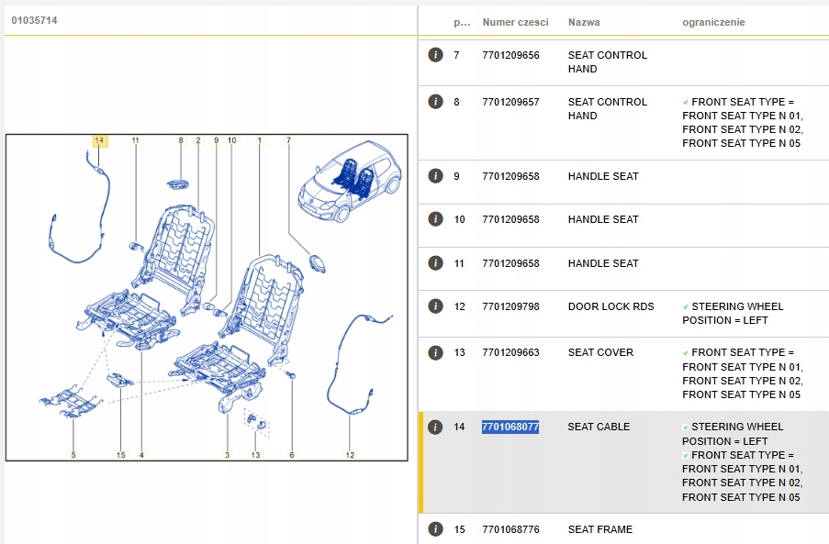This screenshot has height=544, width=829.
Task: Open info icon for SEAT FRAME row 15
Action: pos(435,528)
